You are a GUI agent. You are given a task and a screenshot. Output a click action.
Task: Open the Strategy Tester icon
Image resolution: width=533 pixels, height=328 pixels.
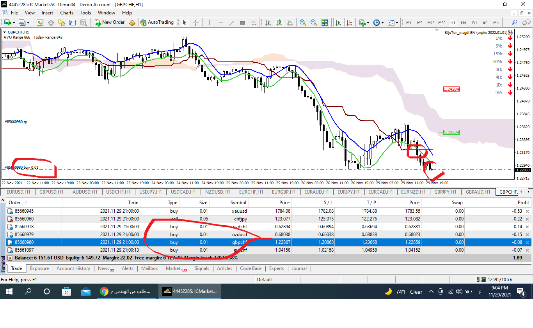(84, 23)
